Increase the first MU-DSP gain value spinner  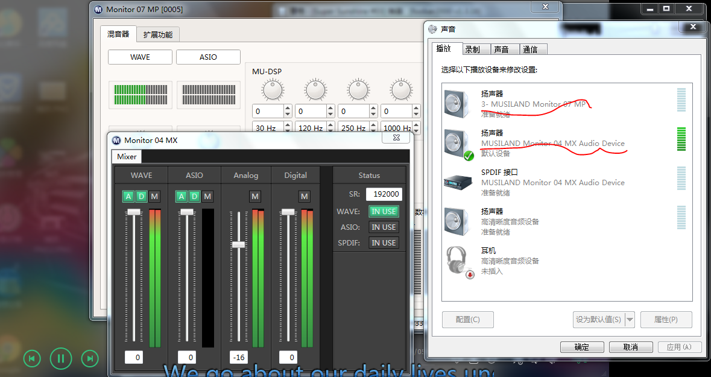[x=287, y=109]
